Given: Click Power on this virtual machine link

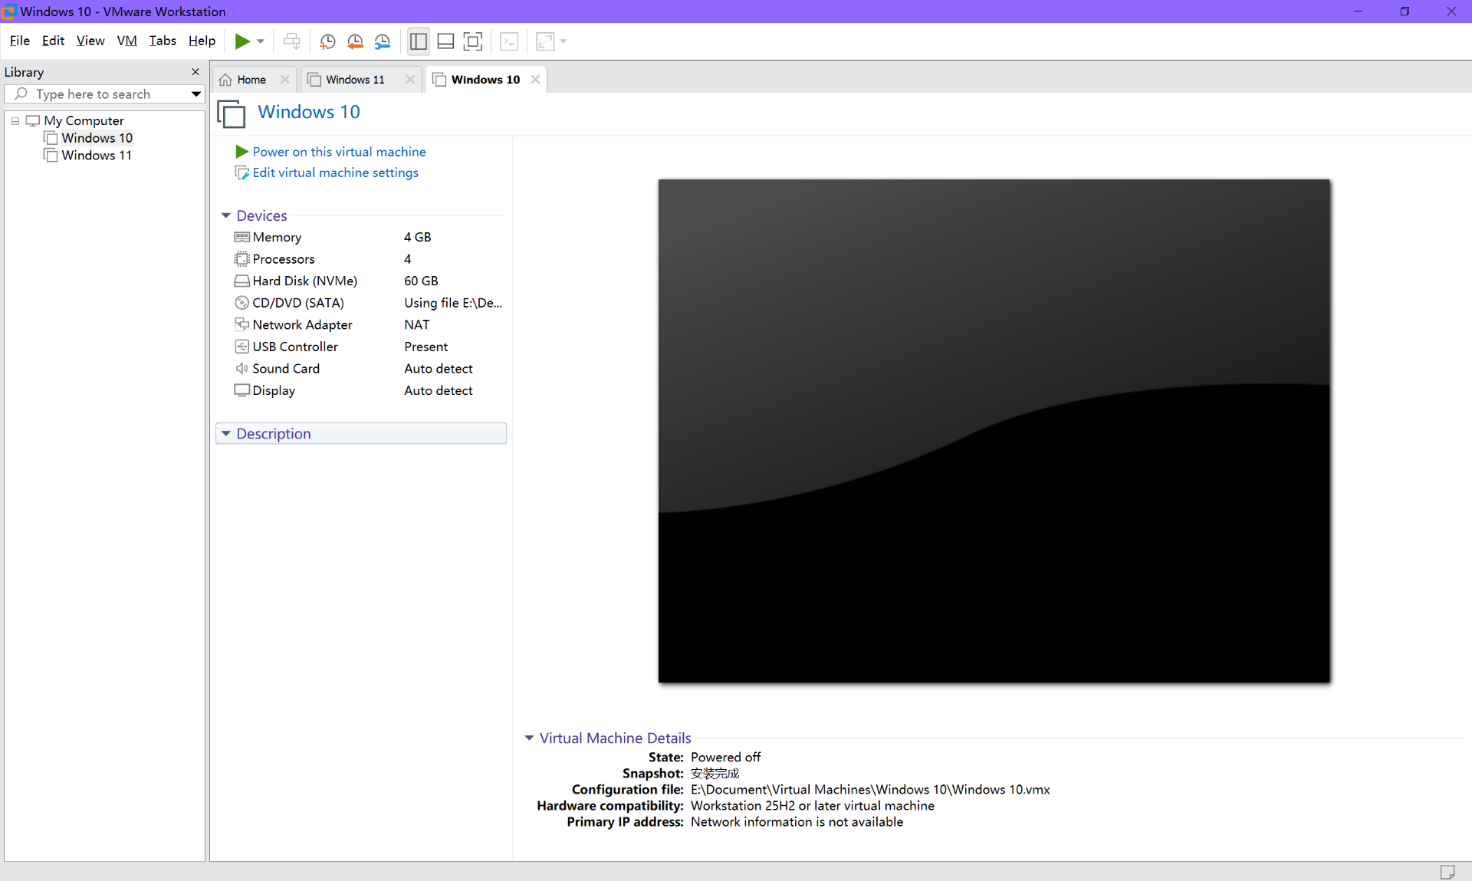Looking at the screenshot, I should pos(339,152).
